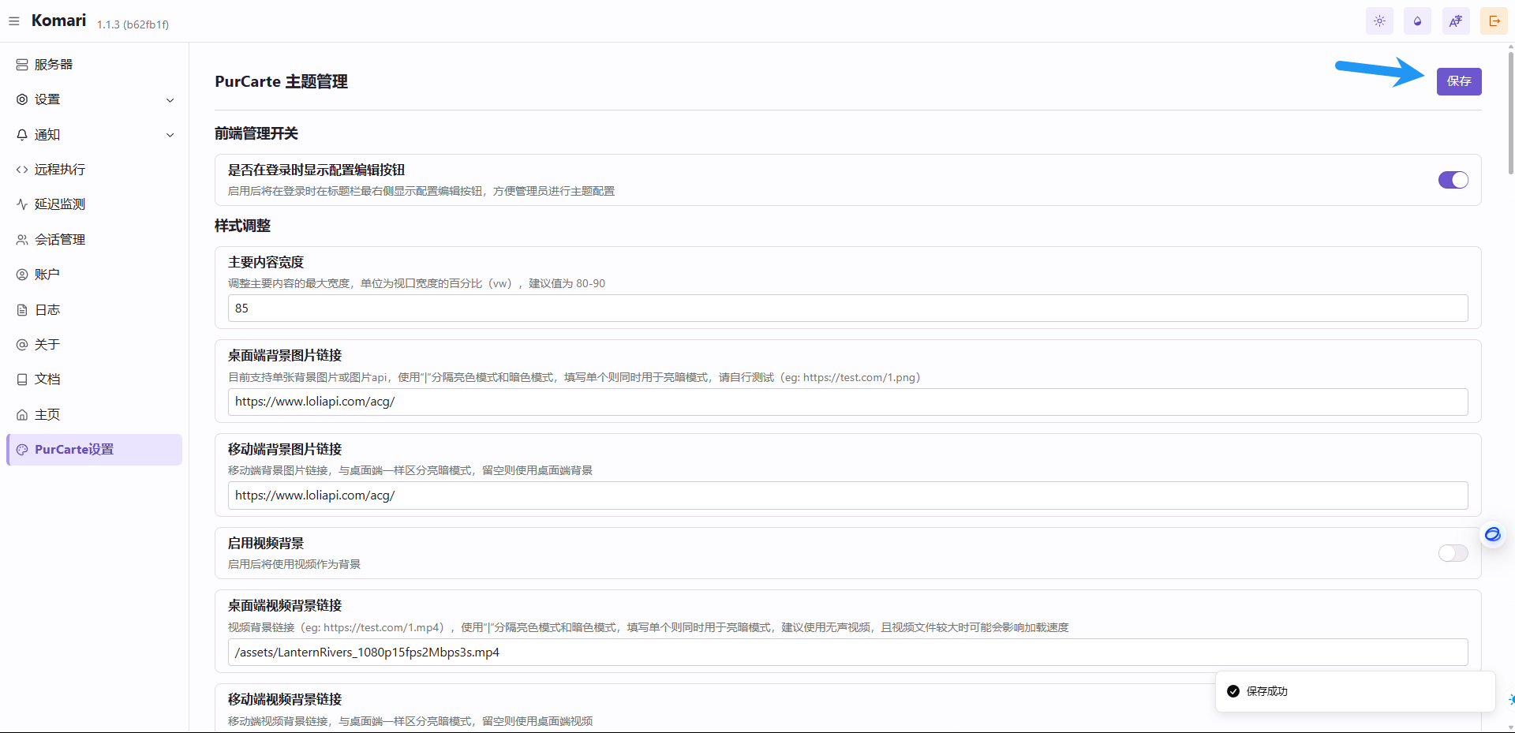Click the 保存成功 checkmark icon
Viewport: 1515px width, 733px height.
[1233, 691]
